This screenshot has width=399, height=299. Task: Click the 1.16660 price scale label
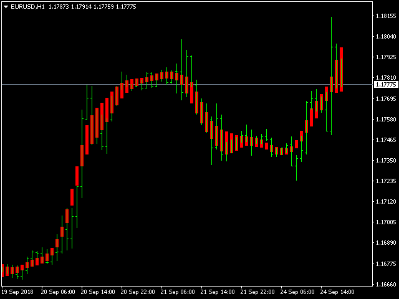(386, 284)
